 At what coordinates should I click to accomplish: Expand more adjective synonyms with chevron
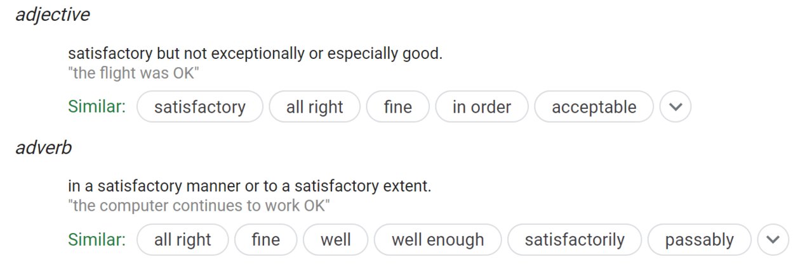coord(675,107)
